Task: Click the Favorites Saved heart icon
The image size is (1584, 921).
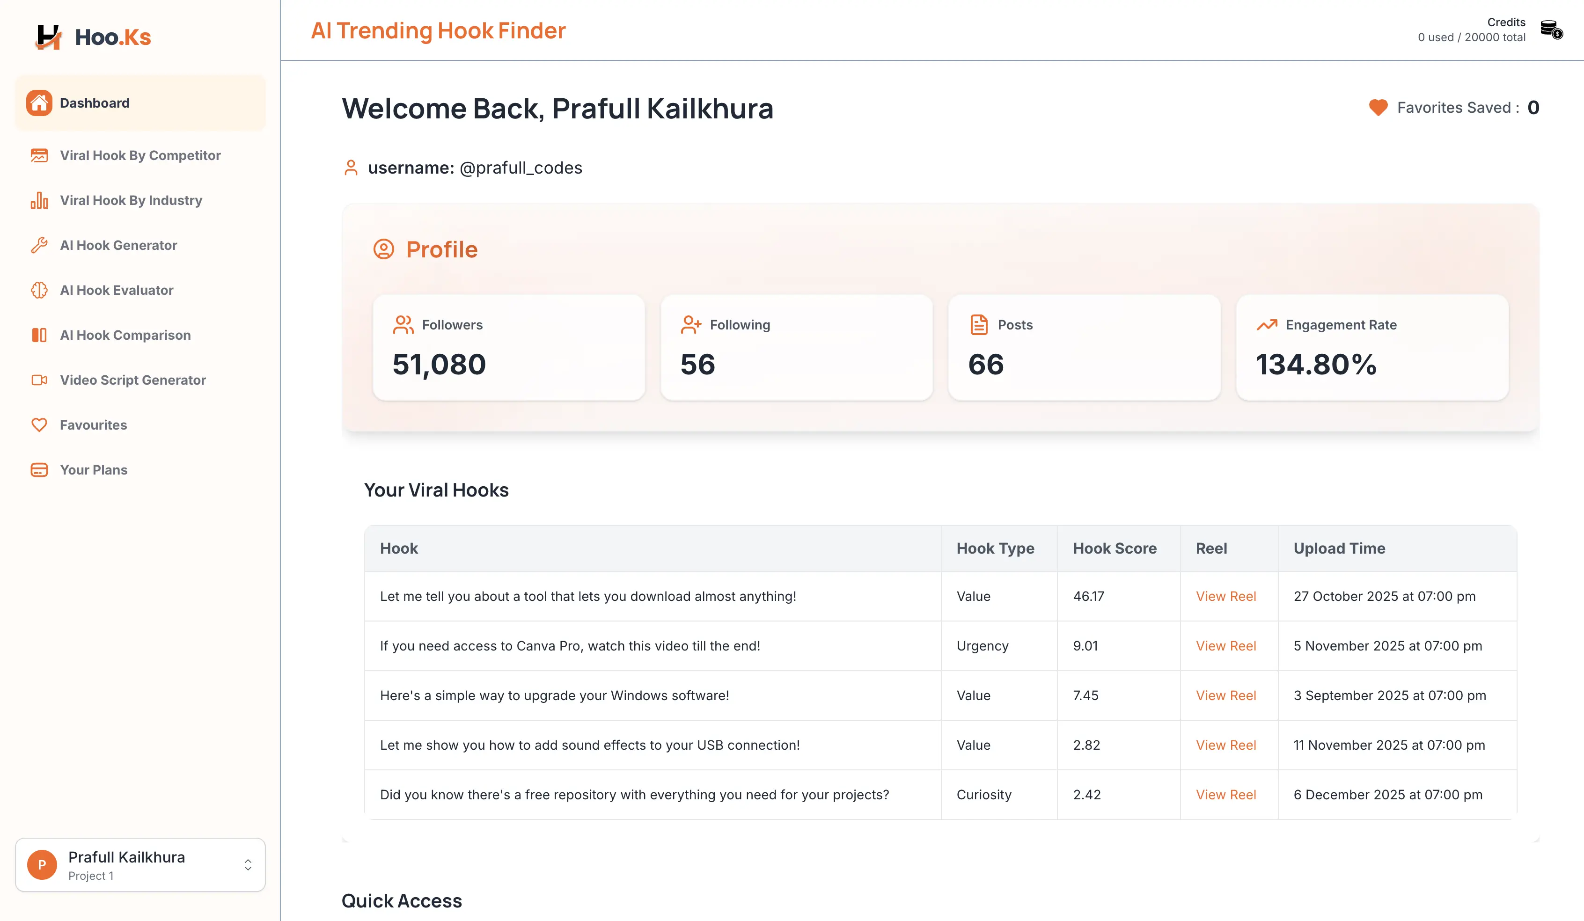Action: [x=1378, y=108]
